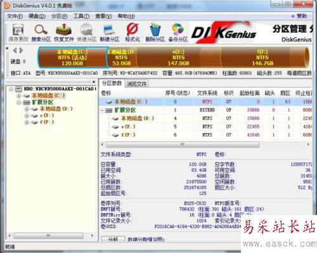Click the drive icon of e(E:) table row
317x253 pixels.
click(x=115, y=127)
